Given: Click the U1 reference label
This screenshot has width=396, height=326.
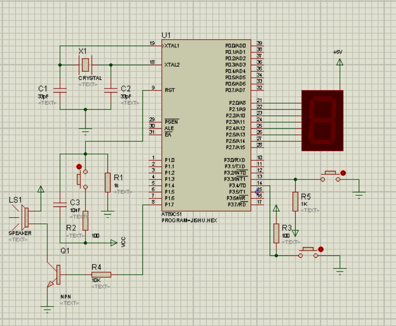Looking at the screenshot, I should tap(166, 35).
